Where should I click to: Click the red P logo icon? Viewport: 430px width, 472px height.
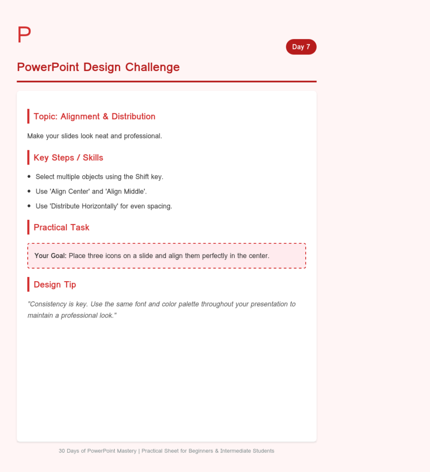coord(24,34)
